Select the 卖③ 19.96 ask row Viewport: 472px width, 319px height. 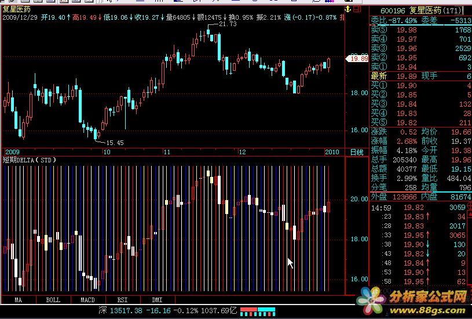click(x=421, y=48)
